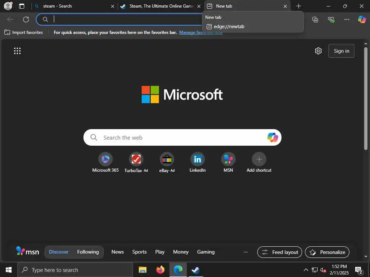Screen dimensions: 370x277
Task: Click the Add shortcut plus icon
Action: 259,159
